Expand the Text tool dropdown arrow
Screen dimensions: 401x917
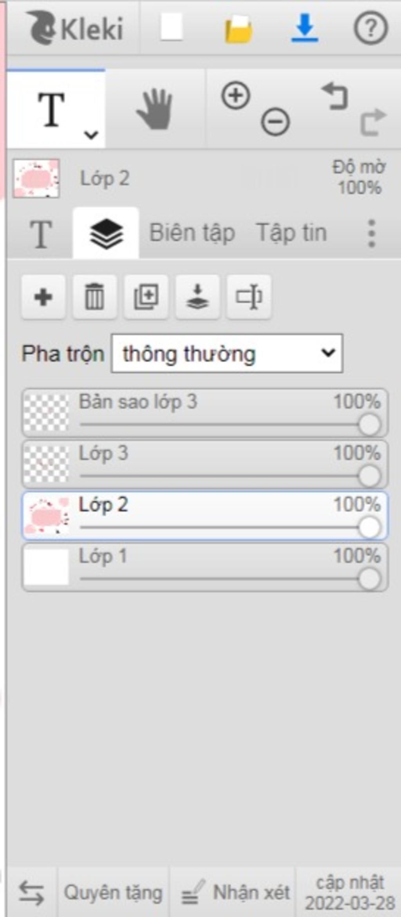pos(91,135)
